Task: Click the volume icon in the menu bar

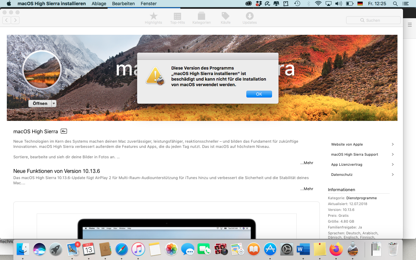Action: [338, 4]
